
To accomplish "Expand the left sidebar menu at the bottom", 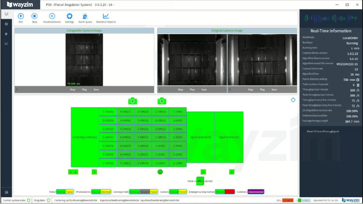I will click(6, 192).
